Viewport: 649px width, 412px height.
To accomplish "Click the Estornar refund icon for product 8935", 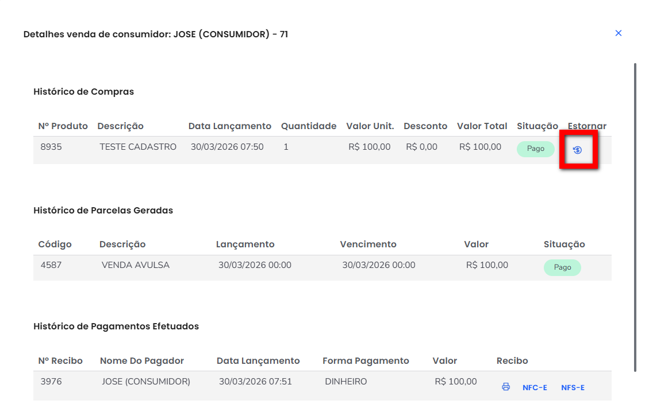I will [578, 150].
